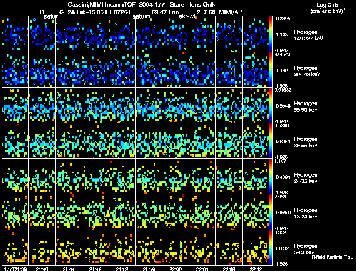Viewport: 356px width, 271px height.
Task: Open the 55-90 keV panel at 21:48
Action: [x=95, y=105]
